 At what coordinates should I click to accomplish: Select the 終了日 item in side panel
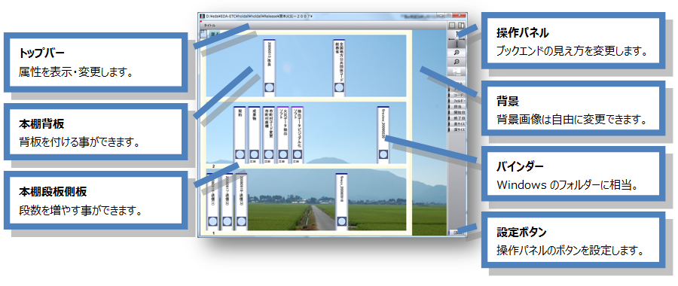coord(457,118)
